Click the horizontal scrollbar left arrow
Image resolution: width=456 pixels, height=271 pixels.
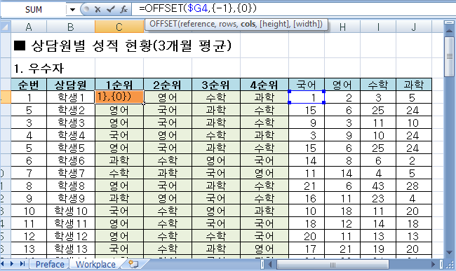271,264
